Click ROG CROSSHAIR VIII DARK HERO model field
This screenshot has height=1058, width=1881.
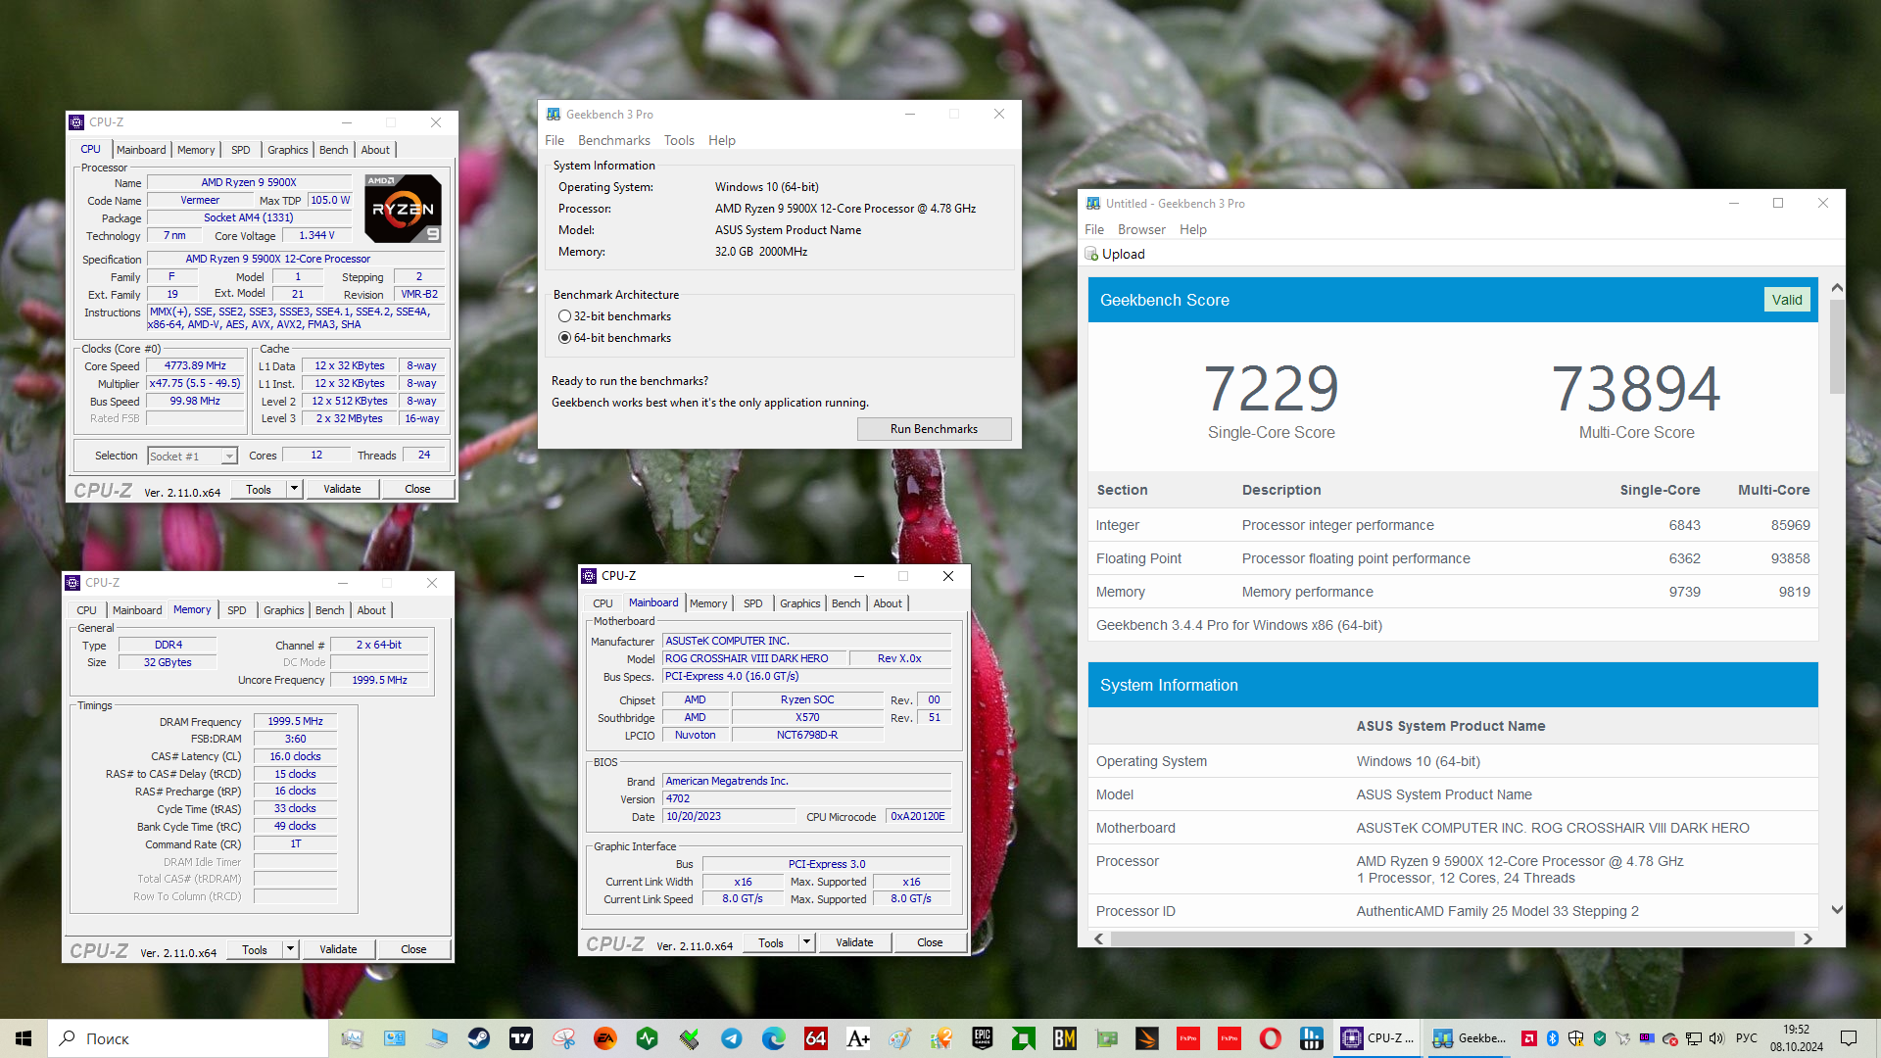point(754,658)
